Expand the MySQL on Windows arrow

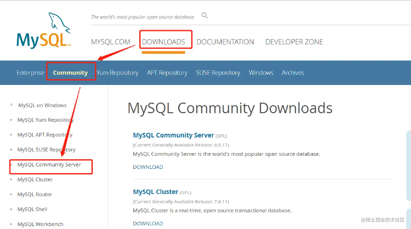[11, 105]
